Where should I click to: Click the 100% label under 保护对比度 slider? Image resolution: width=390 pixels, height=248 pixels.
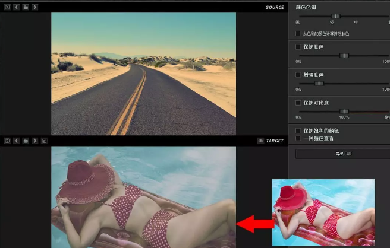click(344, 117)
